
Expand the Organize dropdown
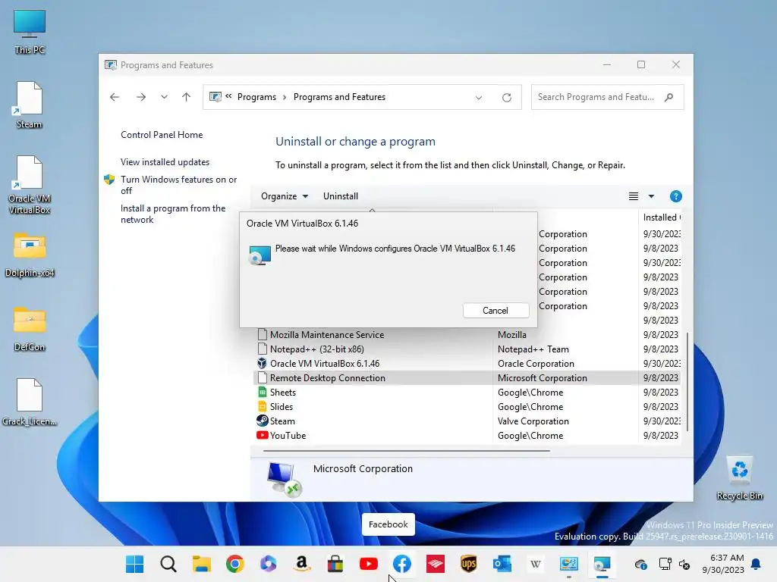[285, 196]
